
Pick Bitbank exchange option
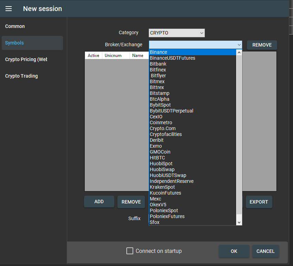tap(193, 64)
